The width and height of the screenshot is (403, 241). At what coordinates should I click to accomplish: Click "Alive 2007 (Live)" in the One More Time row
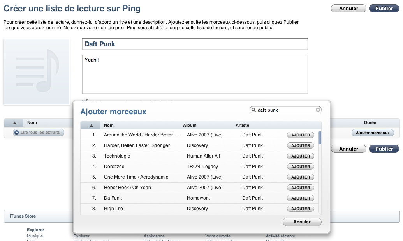click(x=204, y=177)
